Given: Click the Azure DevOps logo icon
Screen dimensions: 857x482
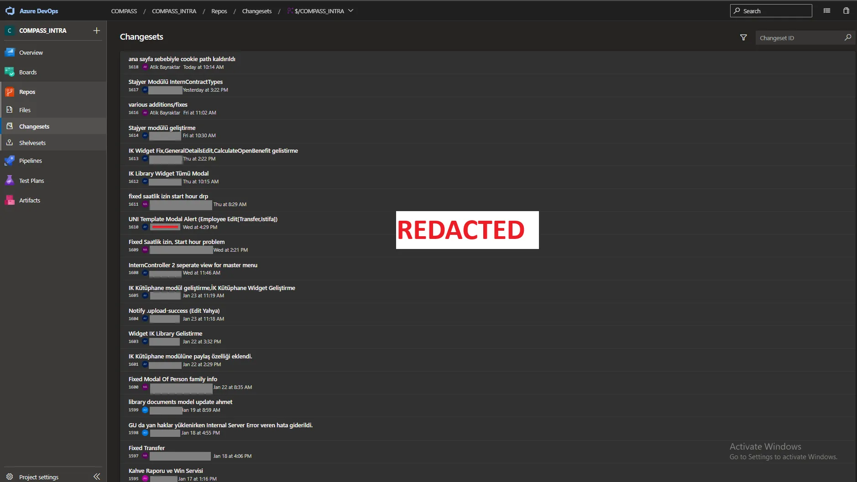Looking at the screenshot, I should click(10, 11).
